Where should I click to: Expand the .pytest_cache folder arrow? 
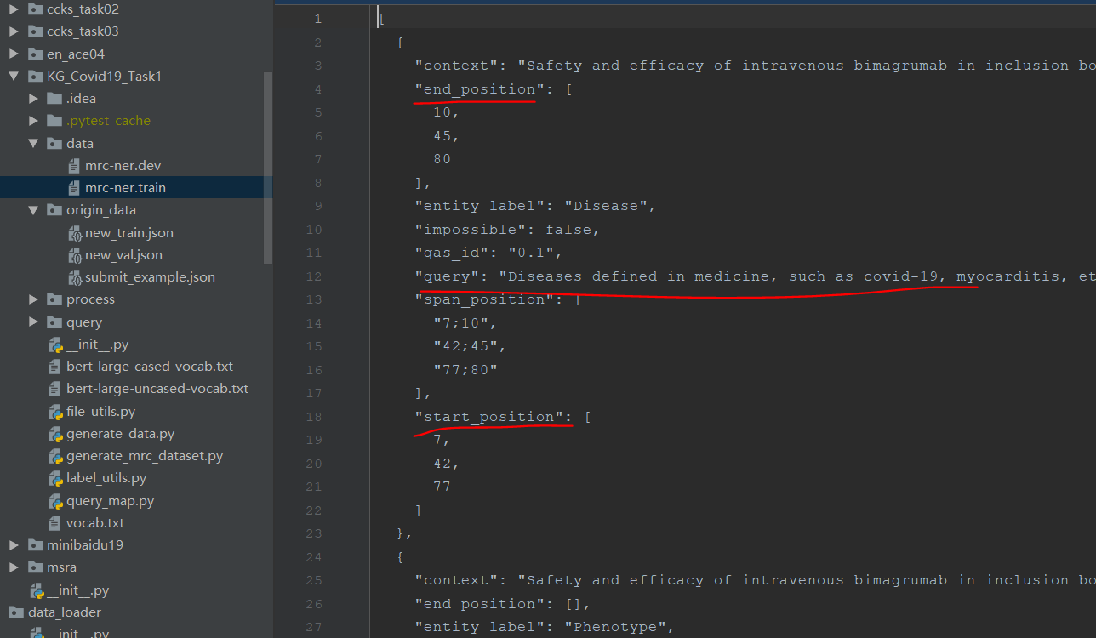(33, 121)
